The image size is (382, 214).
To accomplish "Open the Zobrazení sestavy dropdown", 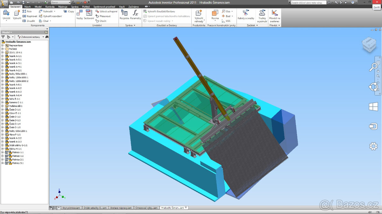I will tap(31, 37).
